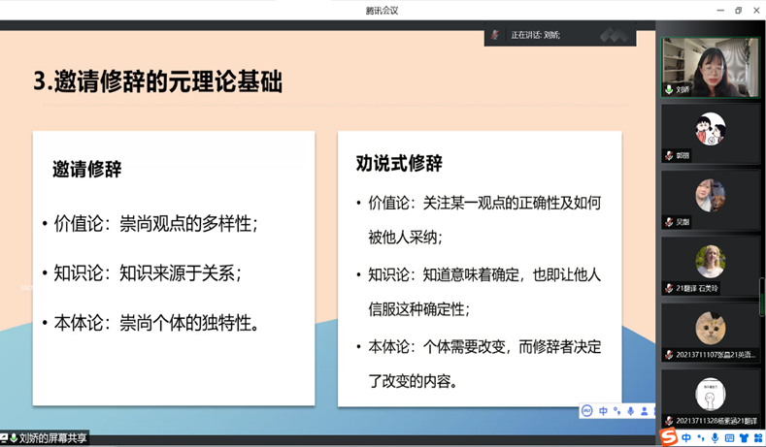Click the microphone on shared-screen IME bar
766x447 pixels.
(630, 411)
